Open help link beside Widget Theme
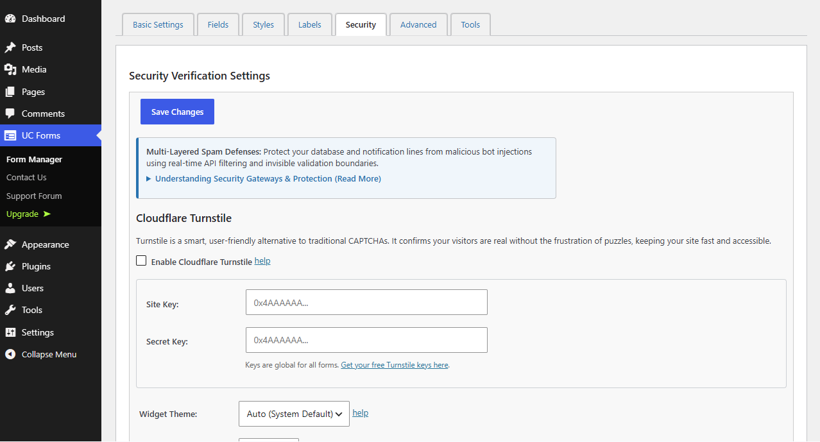 pyautogui.click(x=361, y=413)
